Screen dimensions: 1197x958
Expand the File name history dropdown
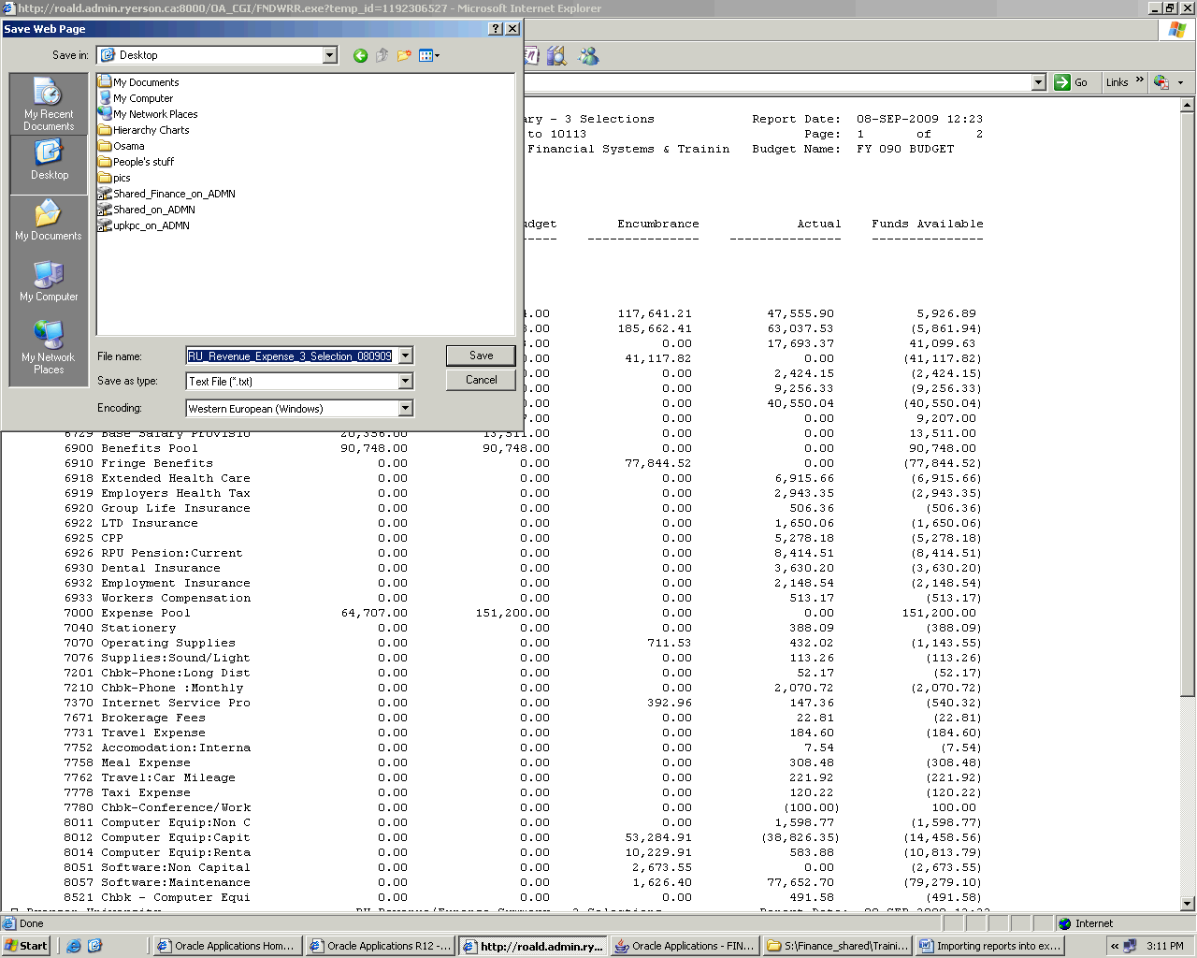[405, 356]
